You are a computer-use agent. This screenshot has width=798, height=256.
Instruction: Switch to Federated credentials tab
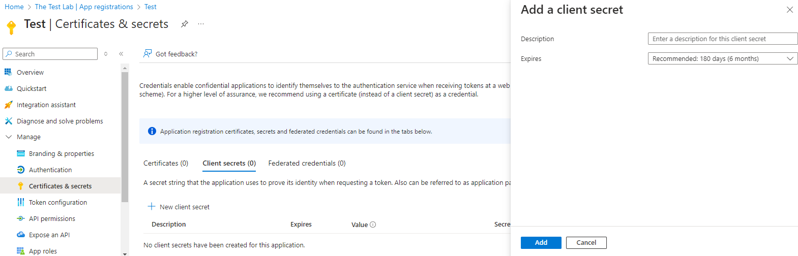(307, 164)
